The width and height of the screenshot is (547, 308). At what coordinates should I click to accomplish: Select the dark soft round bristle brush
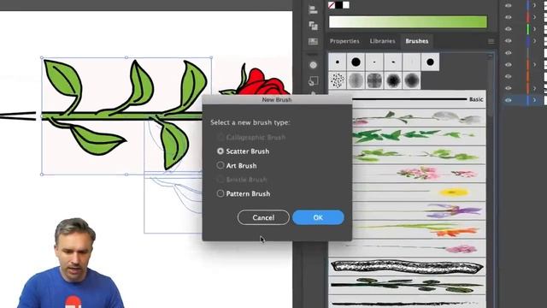coord(412,80)
